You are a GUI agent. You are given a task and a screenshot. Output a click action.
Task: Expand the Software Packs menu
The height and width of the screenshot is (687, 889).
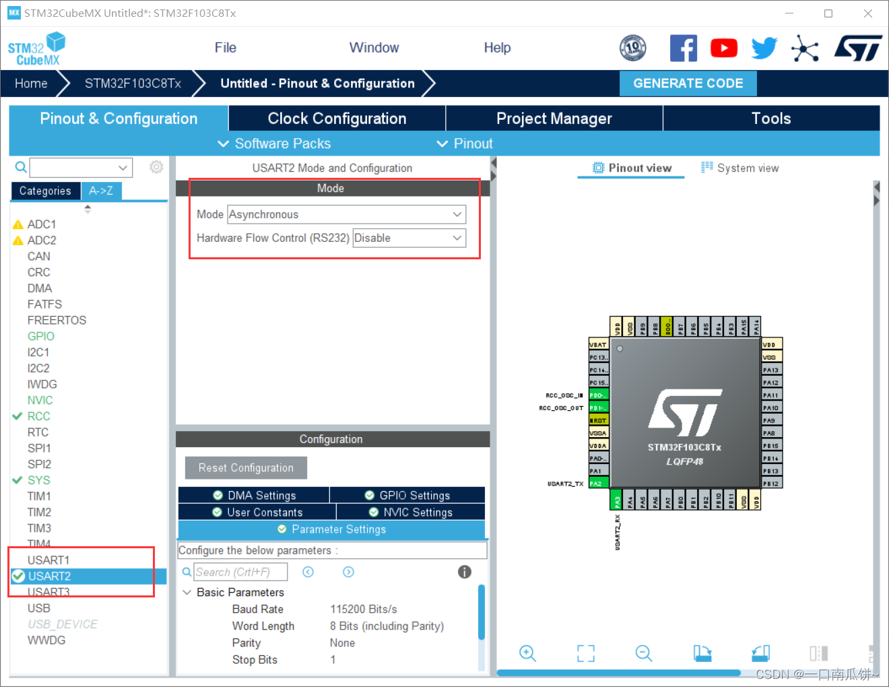[x=274, y=143]
